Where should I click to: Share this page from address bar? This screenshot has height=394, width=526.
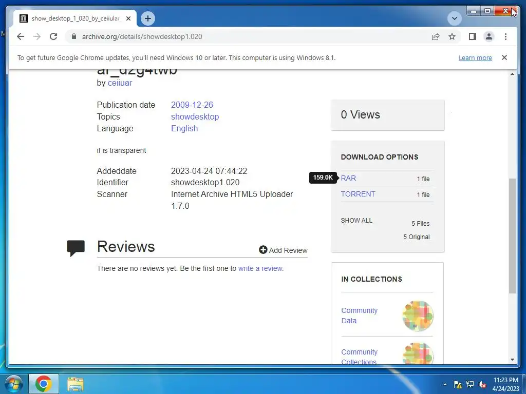pos(436,36)
